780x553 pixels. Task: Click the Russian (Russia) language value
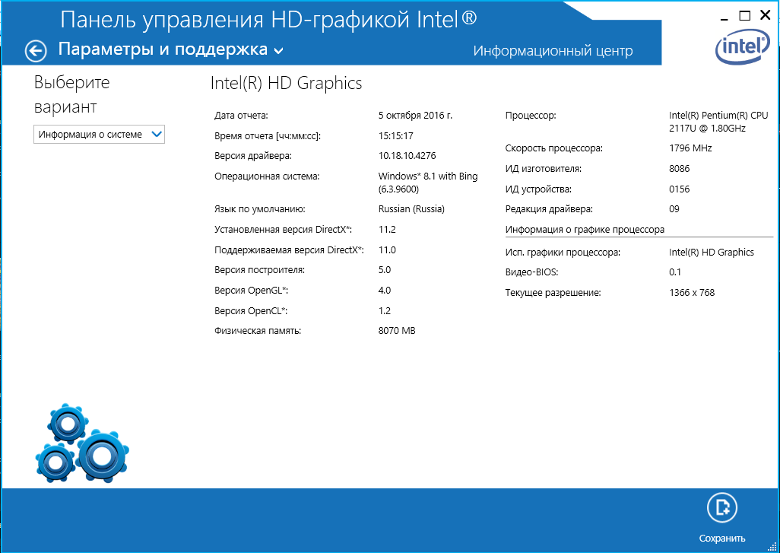411,209
